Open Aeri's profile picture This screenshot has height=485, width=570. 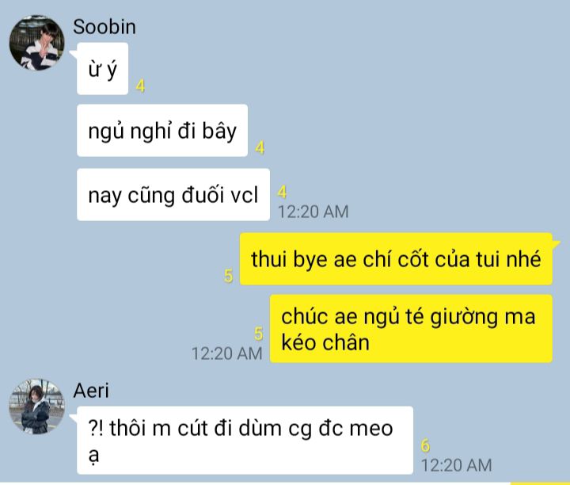point(36,407)
